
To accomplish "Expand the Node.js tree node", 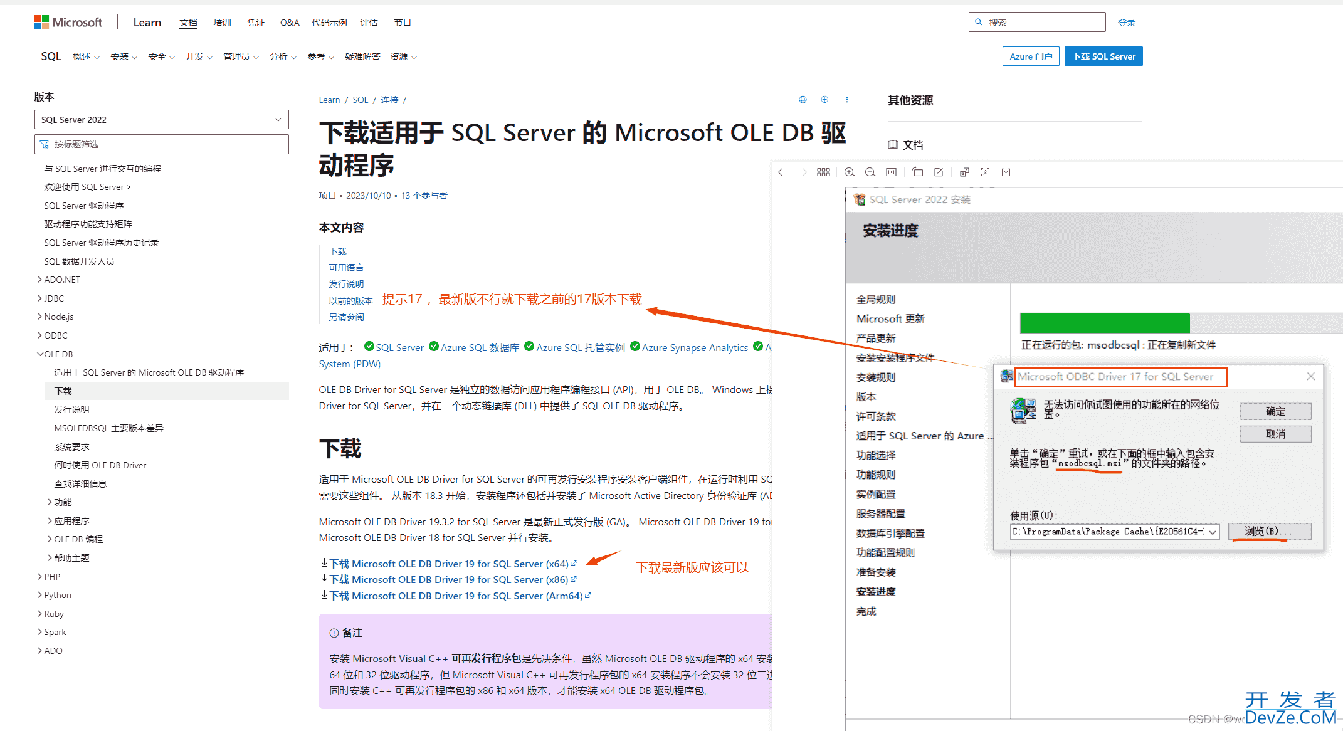I will click(40, 317).
